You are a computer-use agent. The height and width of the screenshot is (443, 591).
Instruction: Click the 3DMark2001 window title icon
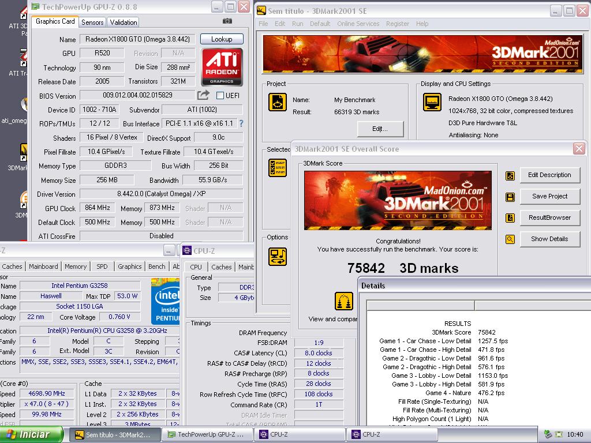[x=261, y=10]
